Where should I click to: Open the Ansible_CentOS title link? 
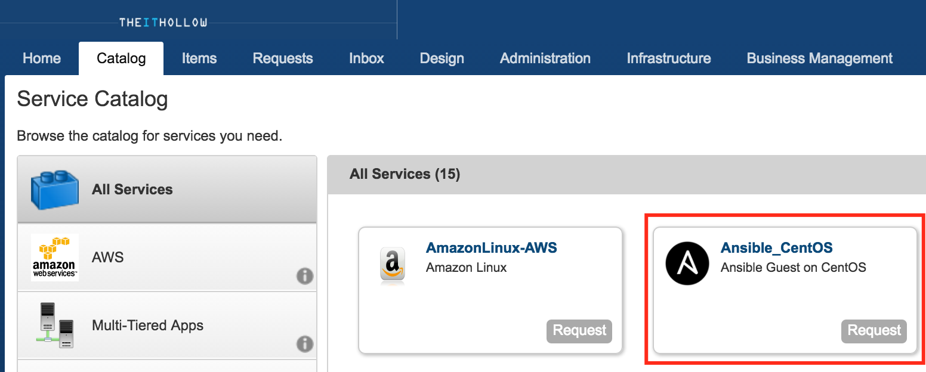[x=776, y=248]
